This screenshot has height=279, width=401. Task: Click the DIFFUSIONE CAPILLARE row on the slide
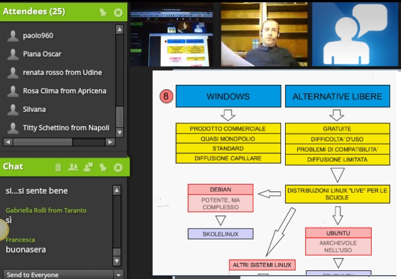point(228,158)
